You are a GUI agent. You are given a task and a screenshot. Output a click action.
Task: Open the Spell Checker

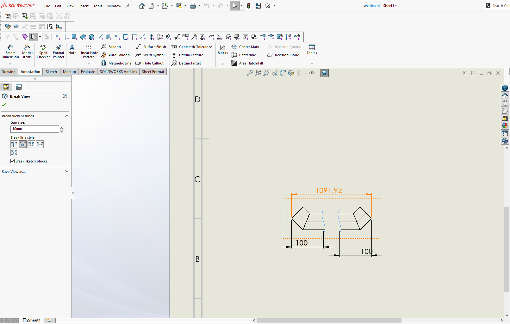pyautogui.click(x=43, y=51)
